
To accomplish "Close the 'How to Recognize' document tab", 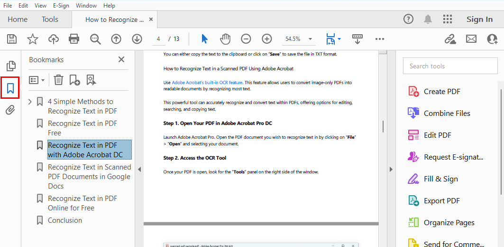I will point(151,19).
